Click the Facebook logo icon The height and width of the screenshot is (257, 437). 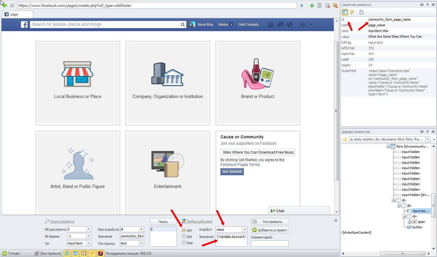coord(24,25)
